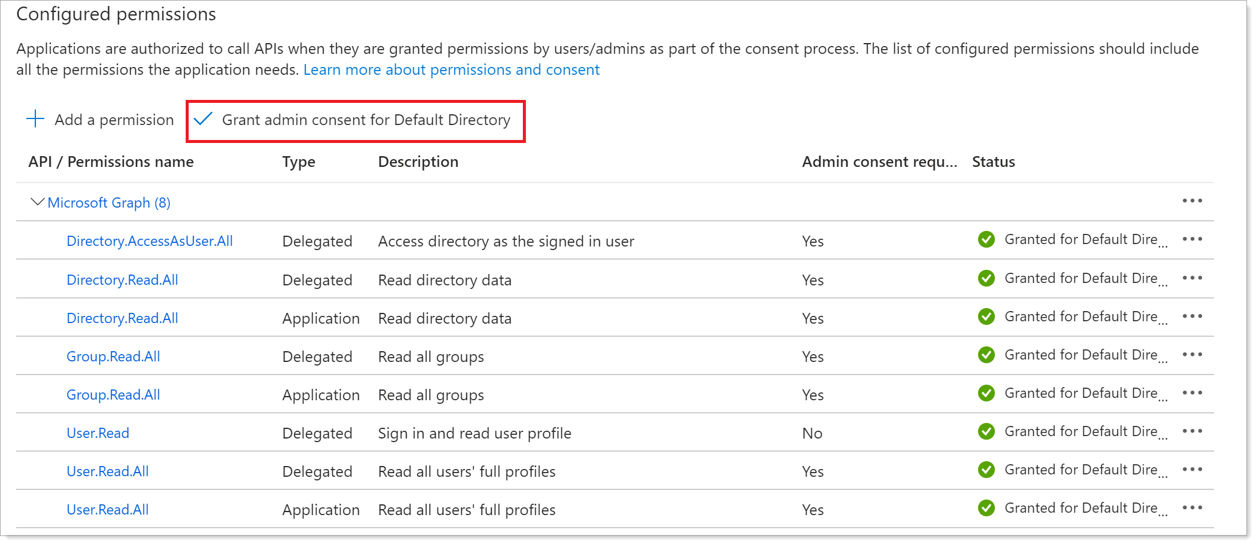Click the plus icon for Add a permission
The height and width of the screenshot is (545, 1256).
35,119
